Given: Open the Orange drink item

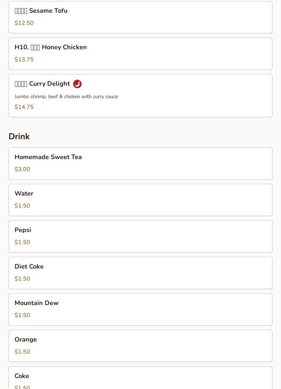Looking at the screenshot, I should tap(140, 346).
